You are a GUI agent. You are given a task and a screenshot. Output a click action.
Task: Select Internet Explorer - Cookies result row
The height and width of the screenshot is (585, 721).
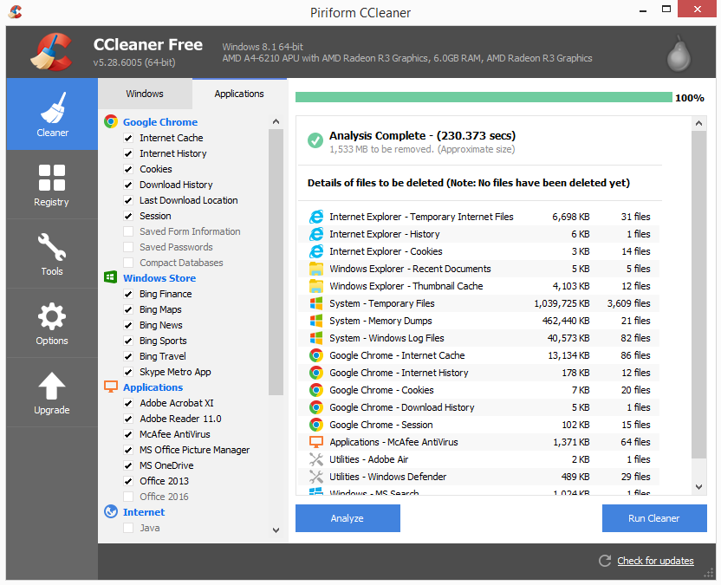(478, 251)
